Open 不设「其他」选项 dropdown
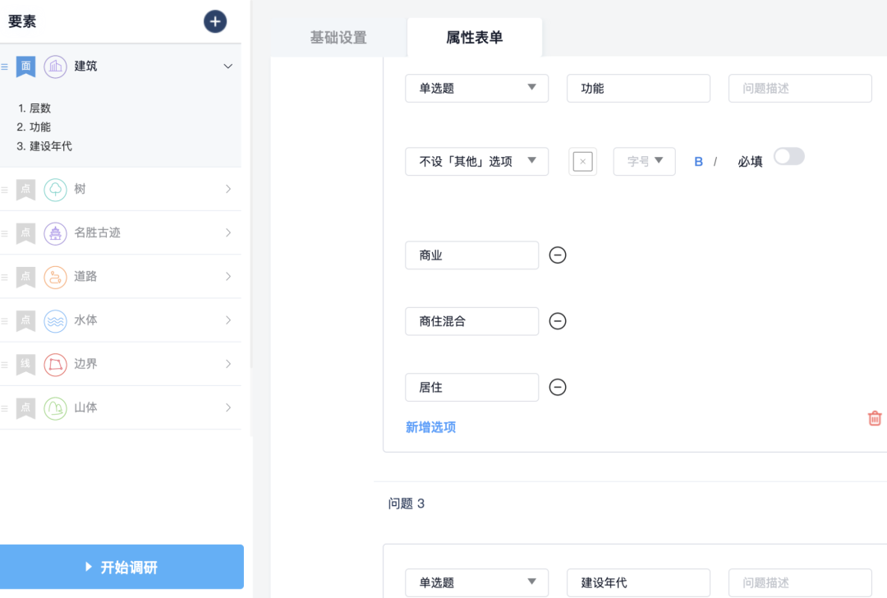 pos(477,161)
